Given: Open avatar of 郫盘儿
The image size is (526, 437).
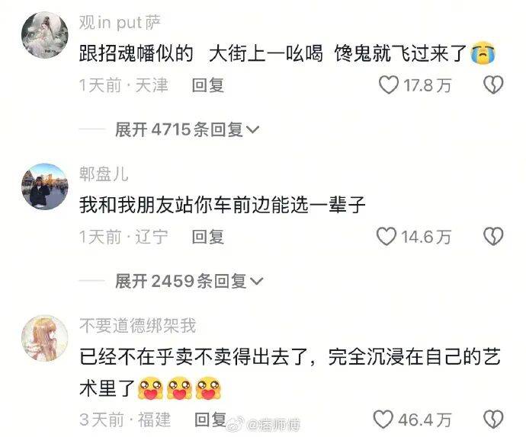Looking at the screenshot, I should (45, 187).
